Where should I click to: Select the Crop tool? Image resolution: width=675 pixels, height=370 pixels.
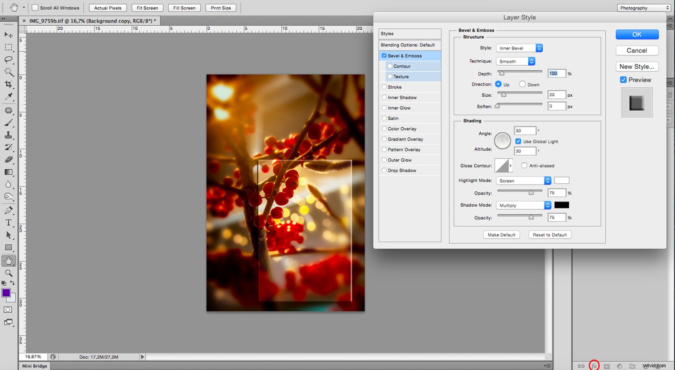(8, 85)
